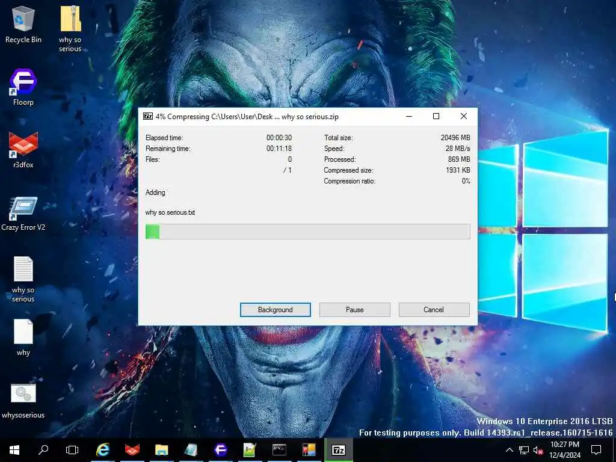Show hidden system tray icons
This screenshot has height=462, width=616.
(509, 450)
